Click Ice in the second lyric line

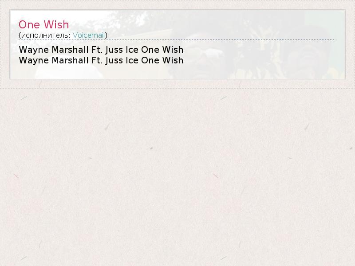pos(132,60)
